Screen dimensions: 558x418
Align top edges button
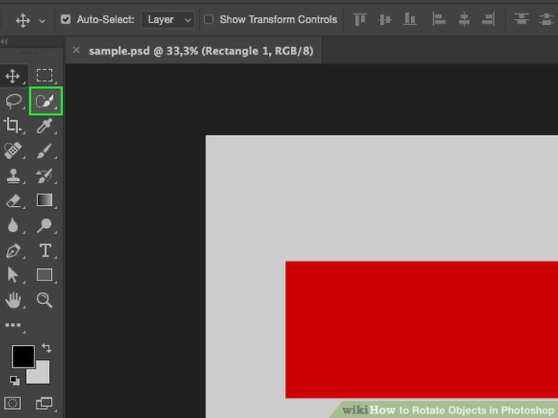[359, 19]
